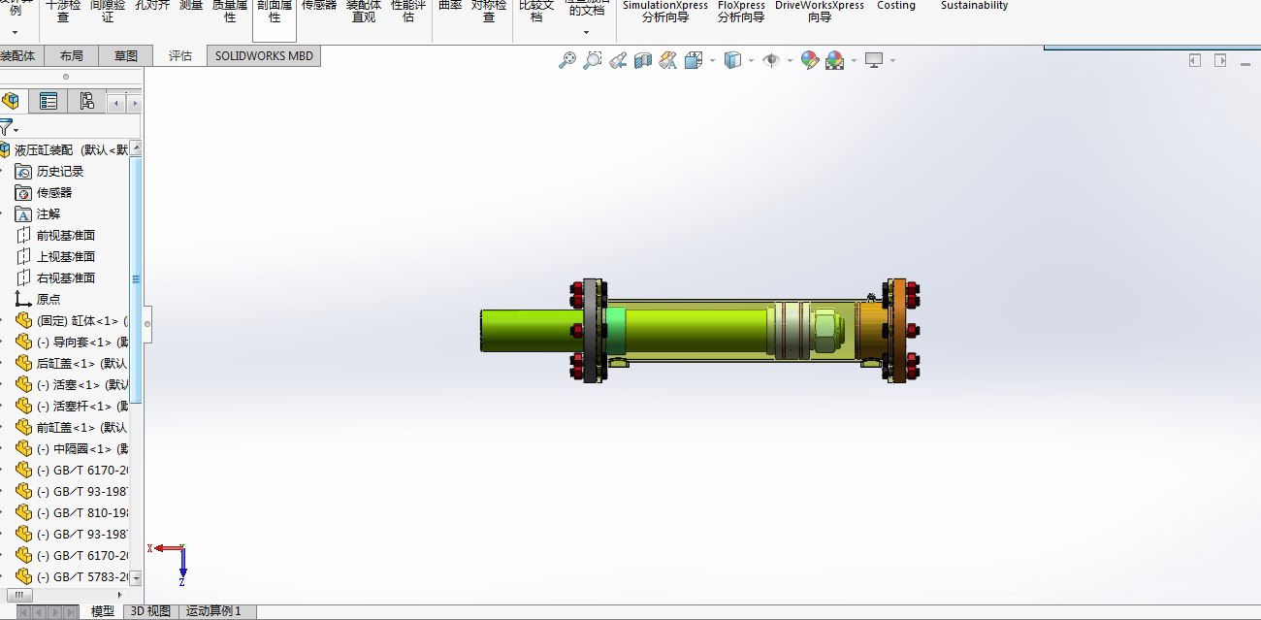Click the 性能评估 button
The height and width of the screenshot is (620, 1261).
point(408,12)
